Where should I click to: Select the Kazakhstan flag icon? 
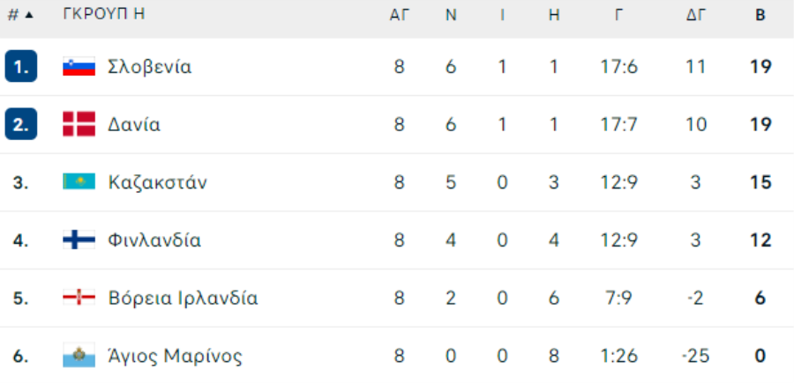79,181
